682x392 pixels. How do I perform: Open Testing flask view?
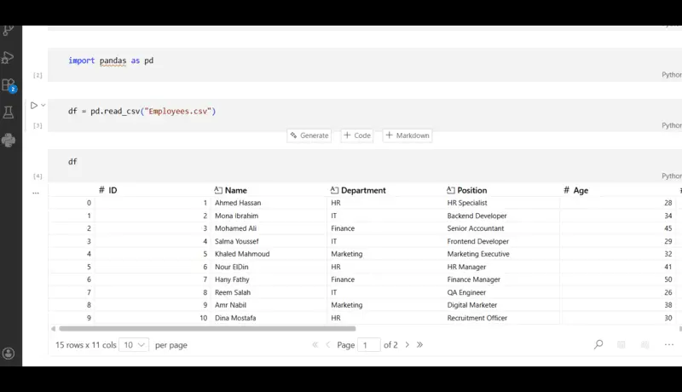9,112
